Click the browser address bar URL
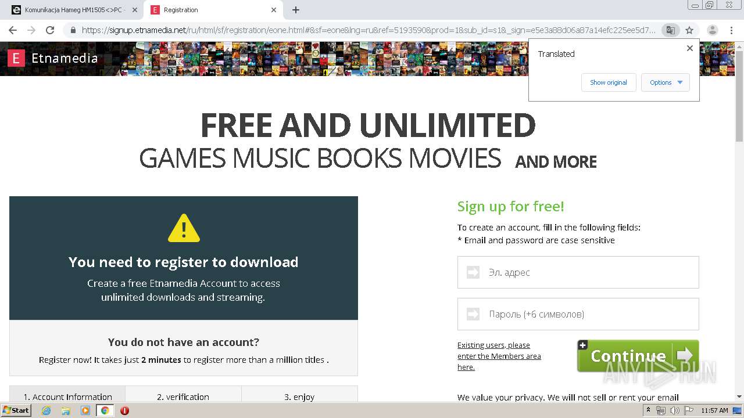This screenshot has width=744, height=418. pos(369,30)
